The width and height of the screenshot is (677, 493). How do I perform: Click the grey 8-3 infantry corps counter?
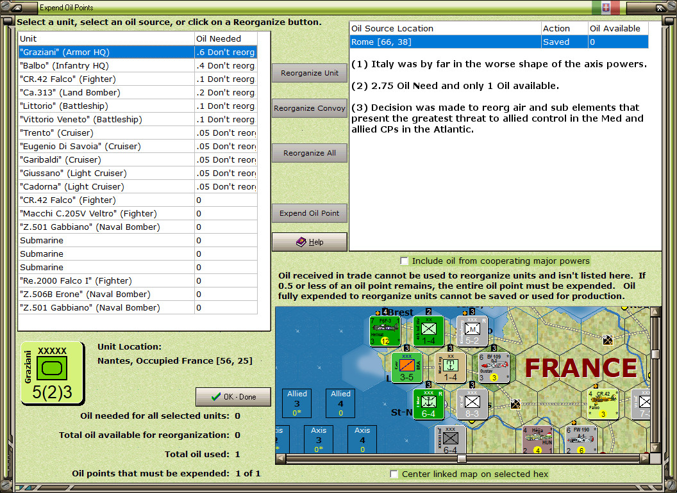click(472, 404)
